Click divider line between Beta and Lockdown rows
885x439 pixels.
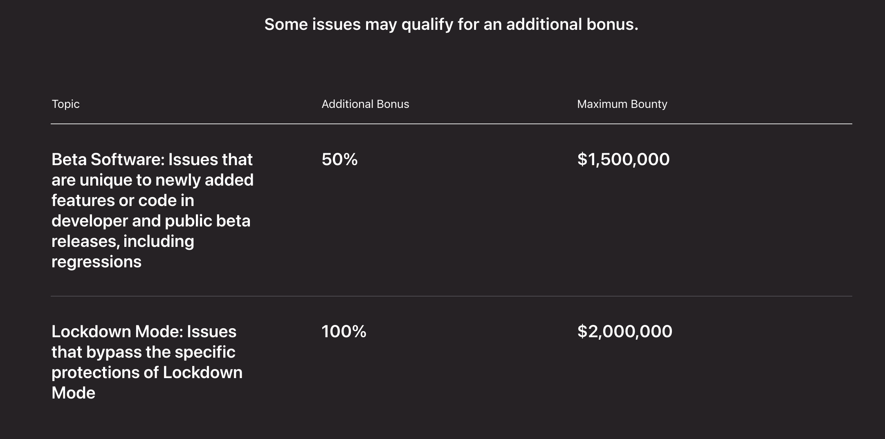click(x=451, y=296)
